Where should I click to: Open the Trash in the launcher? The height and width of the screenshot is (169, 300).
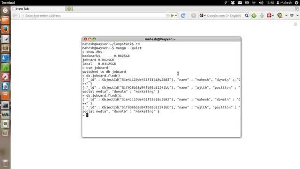[x=5, y=163]
